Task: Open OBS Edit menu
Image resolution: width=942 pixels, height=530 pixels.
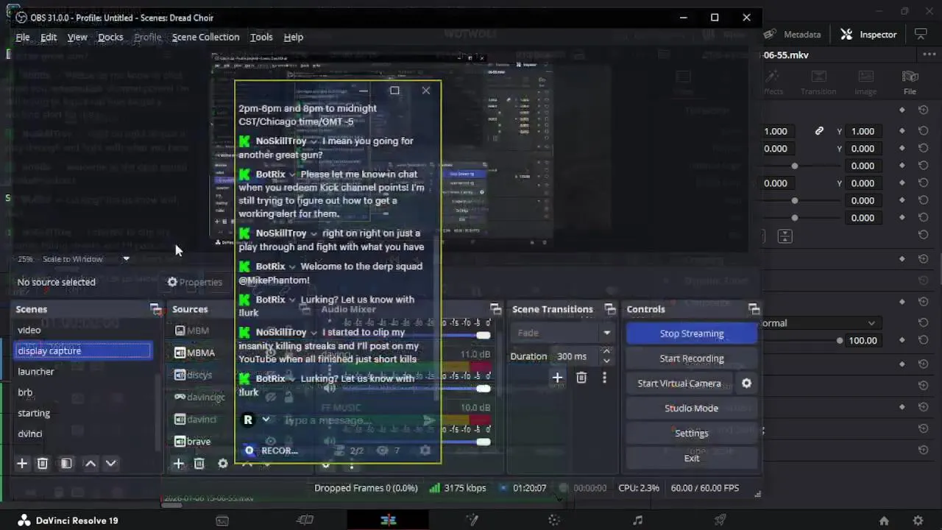Action: (x=49, y=37)
